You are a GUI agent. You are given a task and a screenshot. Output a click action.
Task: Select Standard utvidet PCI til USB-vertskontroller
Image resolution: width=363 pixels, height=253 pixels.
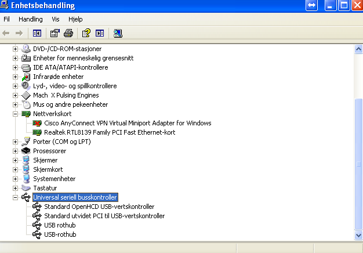[x=104, y=216]
